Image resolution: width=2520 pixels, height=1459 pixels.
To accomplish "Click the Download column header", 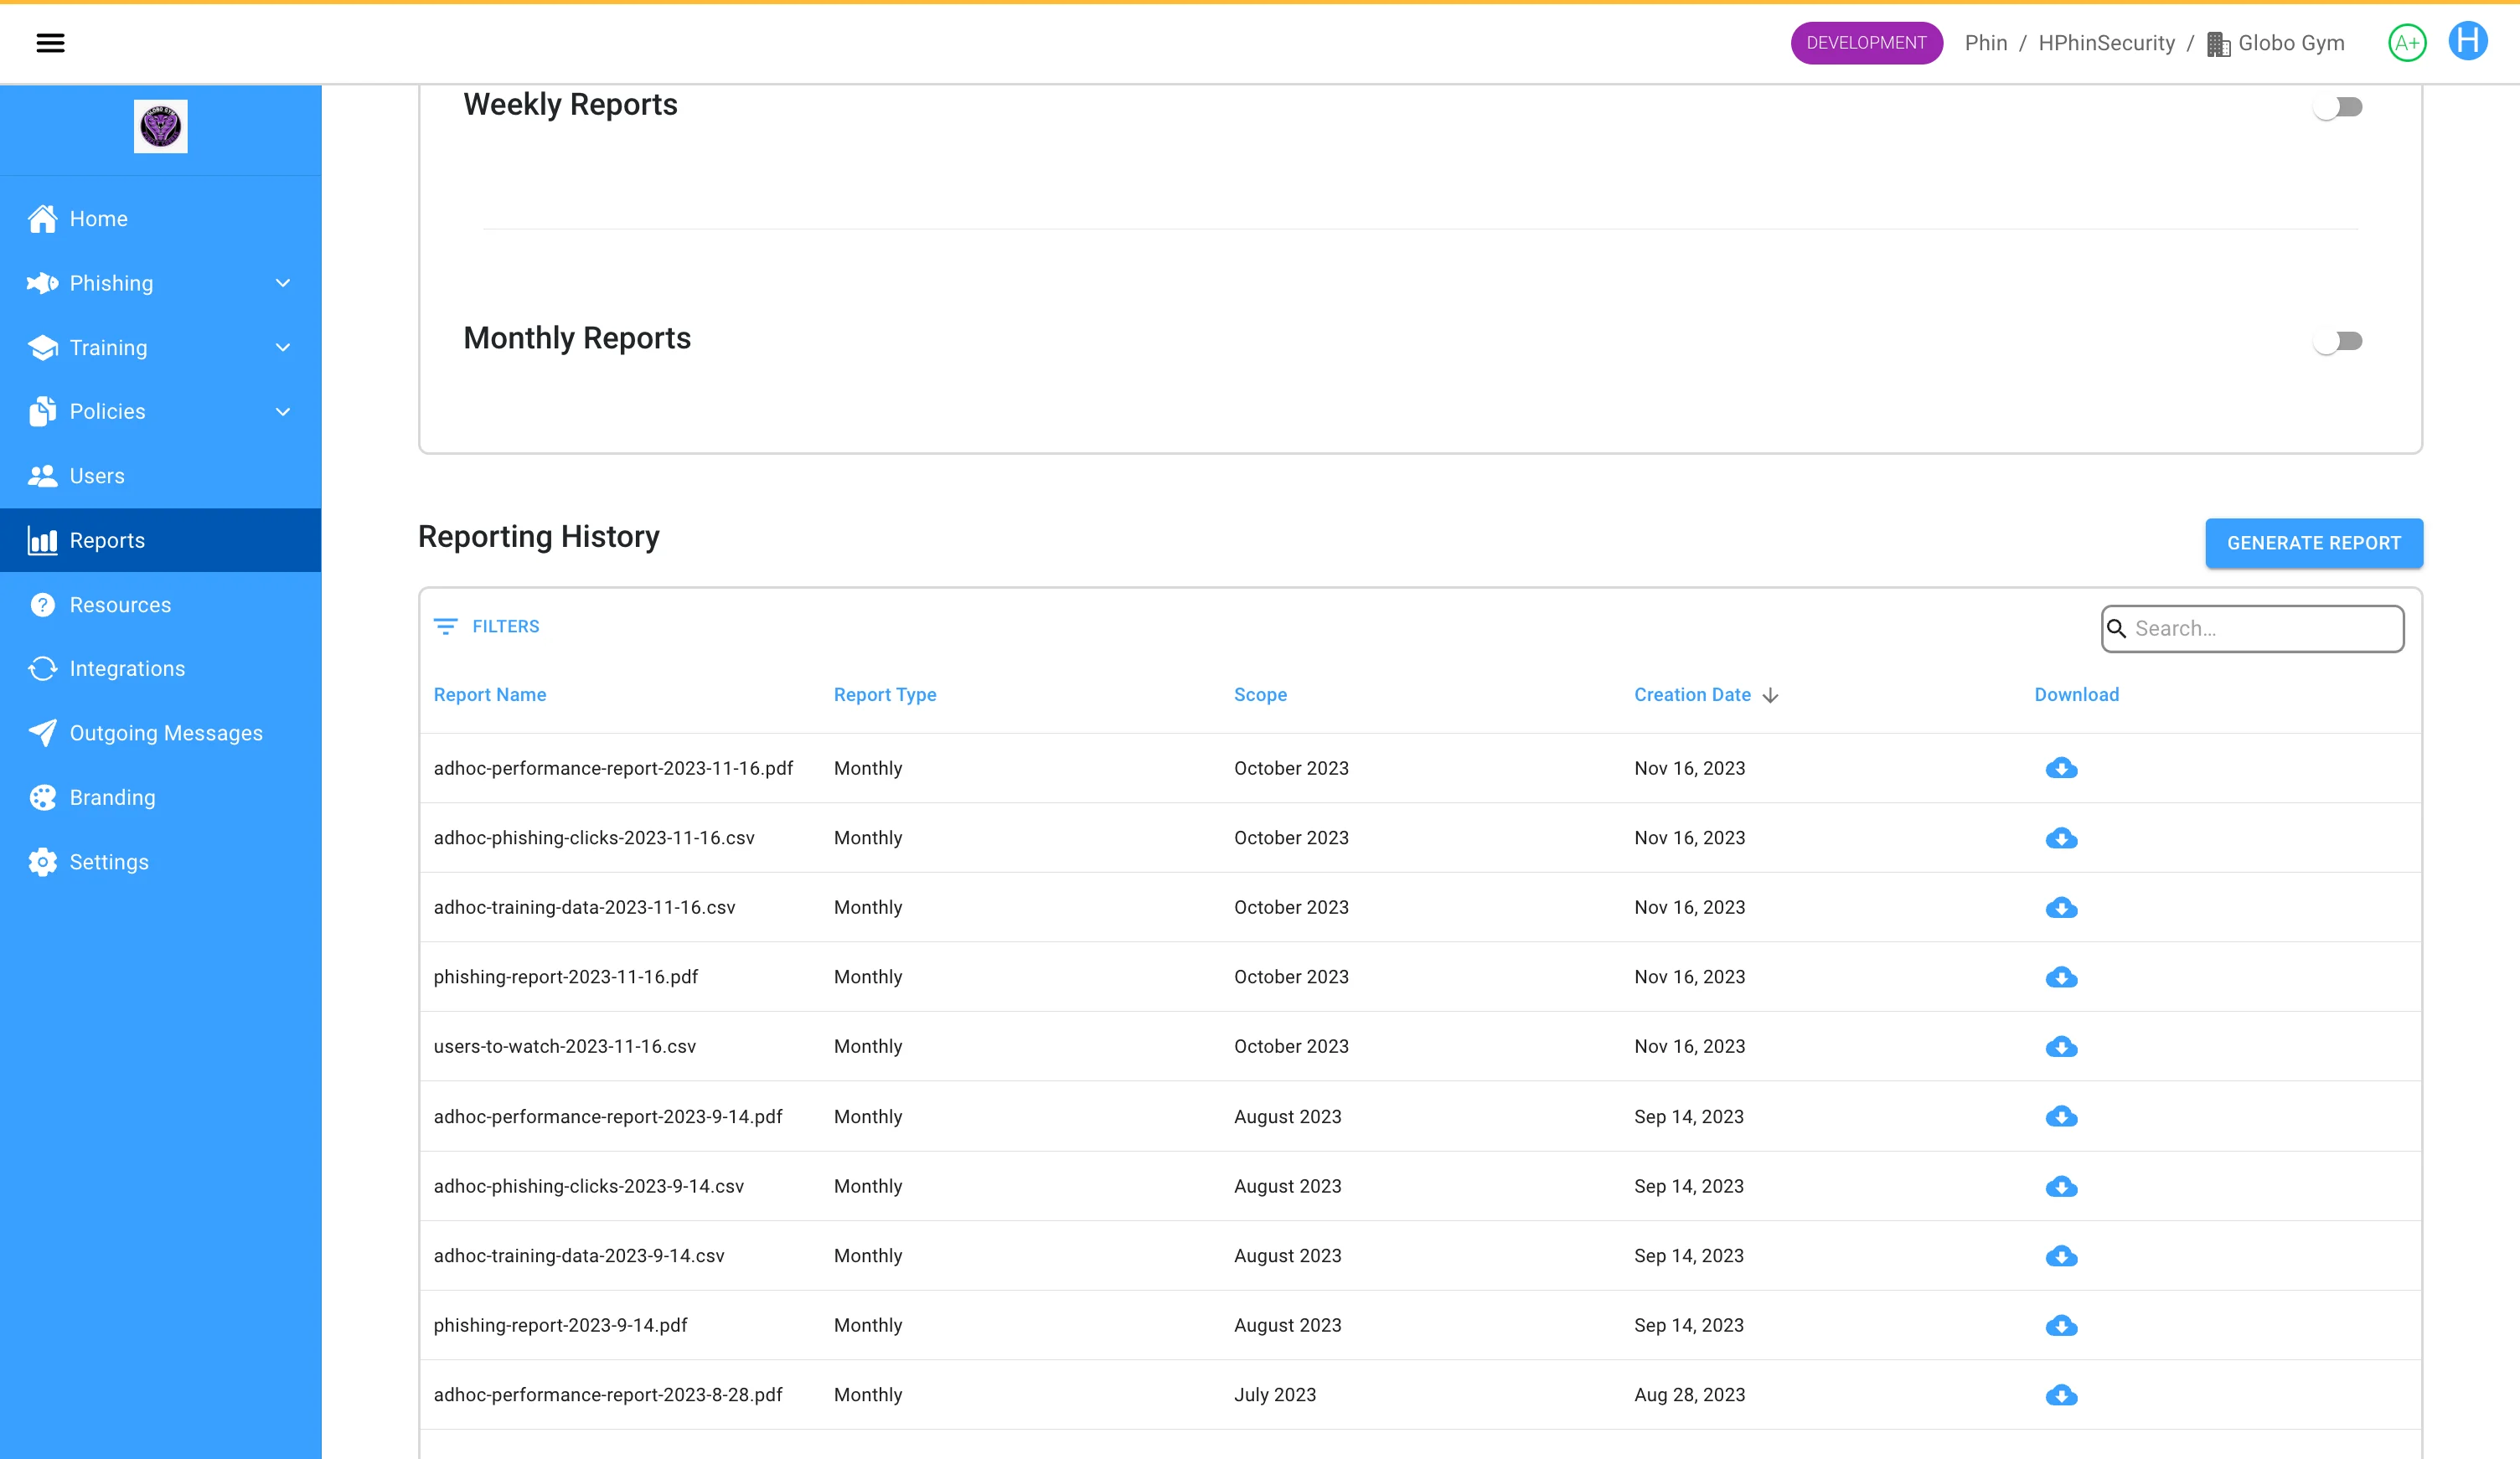I will pos(2076,695).
